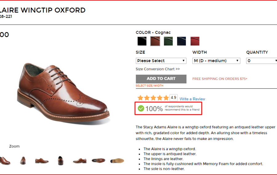Click the five-star rating icons
The width and height of the screenshot is (277, 175).
(x=153, y=98)
